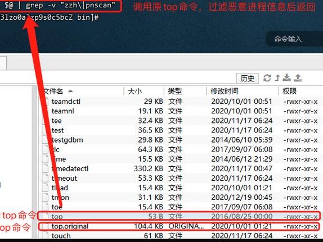
Task: Click the download icon in file toolbar
Action: (287, 78)
